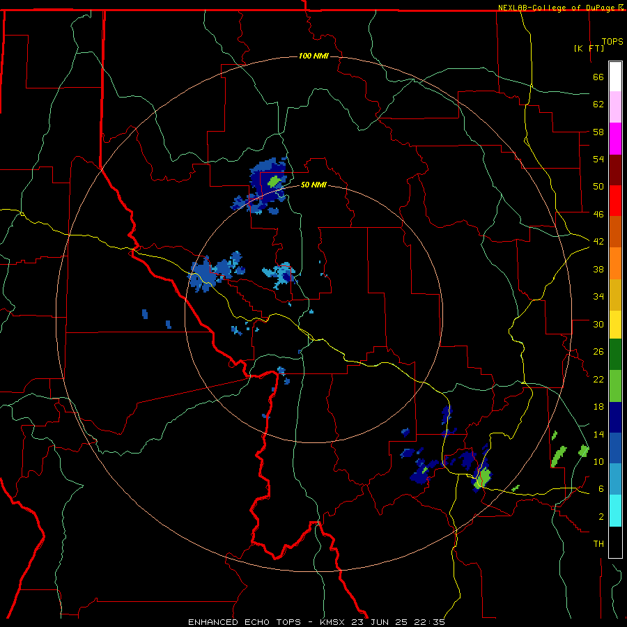Click the 34 legend scale value
The height and width of the screenshot is (627, 627).
point(598,297)
